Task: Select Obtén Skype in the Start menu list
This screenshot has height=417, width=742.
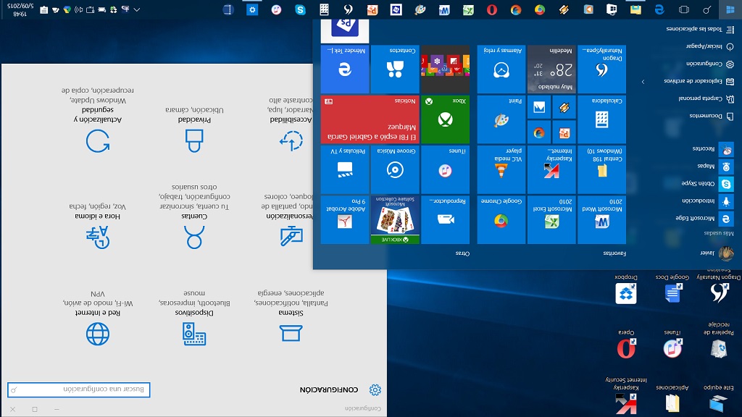Action: [x=707, y=183]
